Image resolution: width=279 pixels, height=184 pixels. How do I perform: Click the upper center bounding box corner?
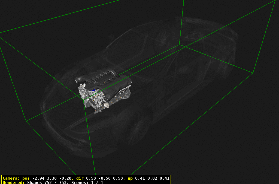(179, 45)
